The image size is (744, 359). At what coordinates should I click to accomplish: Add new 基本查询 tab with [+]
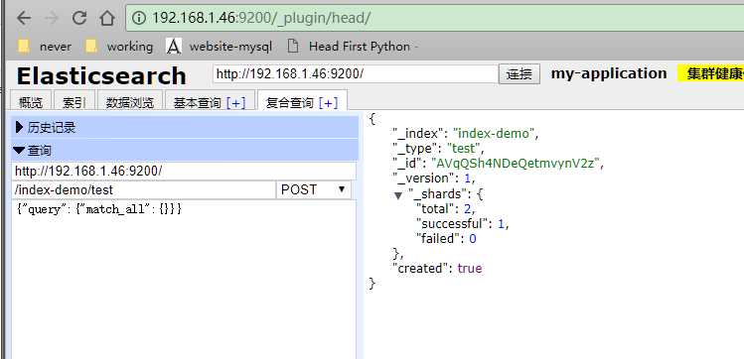[235, 102]
